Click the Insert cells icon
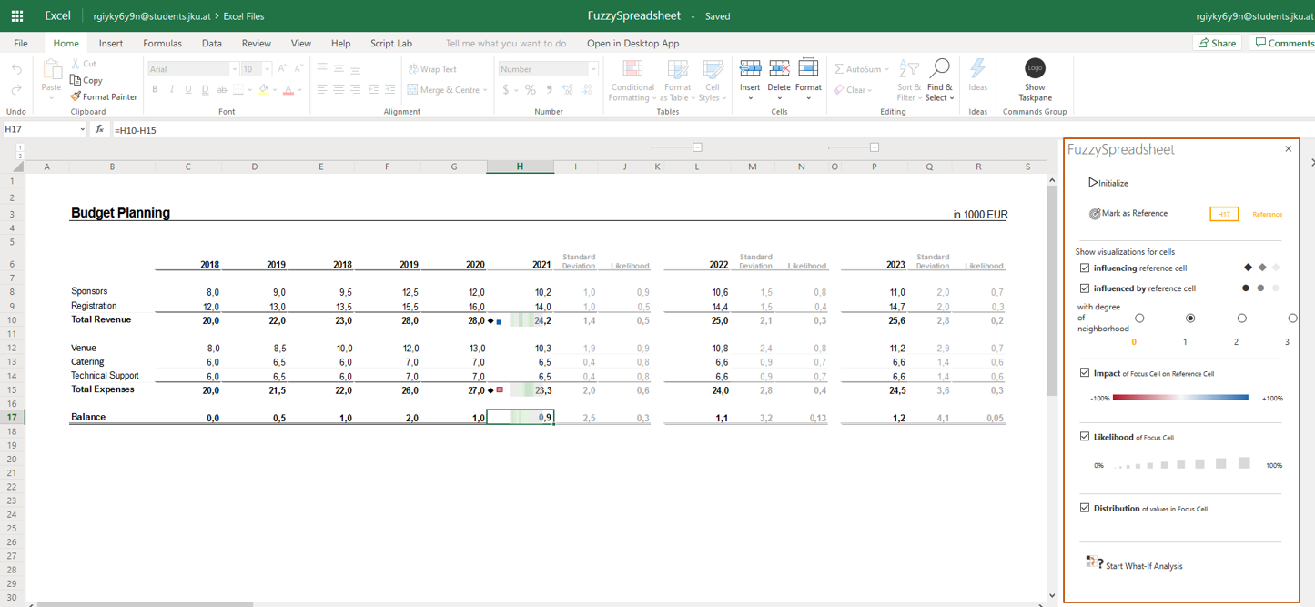The width and height of the screenshot is (1315, 607). 750,68
